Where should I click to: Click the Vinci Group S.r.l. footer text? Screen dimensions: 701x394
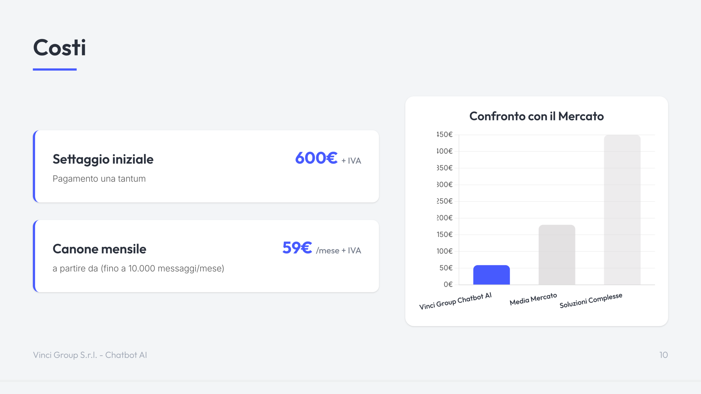tap(90, 355)
